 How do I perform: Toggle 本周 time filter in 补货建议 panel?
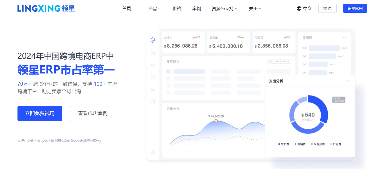point(271,61)
